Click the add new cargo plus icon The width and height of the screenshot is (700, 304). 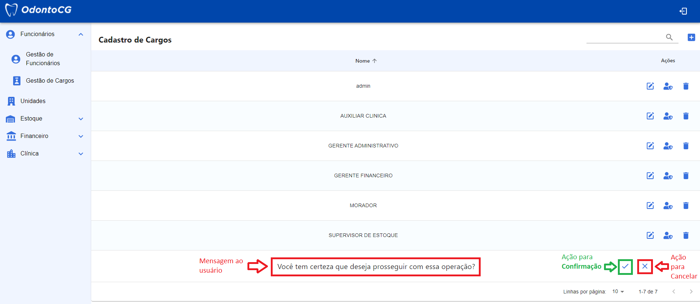(x=691, y=37)
